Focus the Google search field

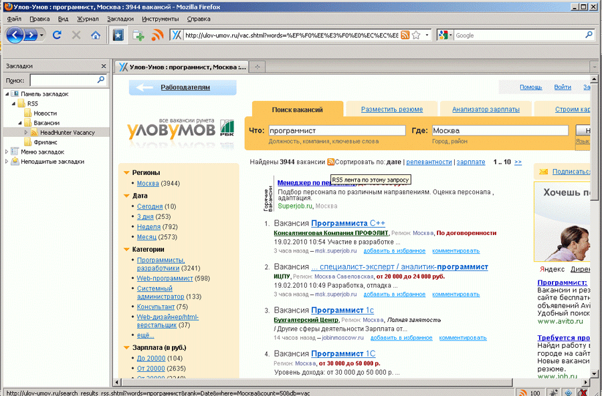point(519,35)
